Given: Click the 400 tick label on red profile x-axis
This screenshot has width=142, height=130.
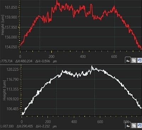Looking at the screenshot, I should [83, 57].
